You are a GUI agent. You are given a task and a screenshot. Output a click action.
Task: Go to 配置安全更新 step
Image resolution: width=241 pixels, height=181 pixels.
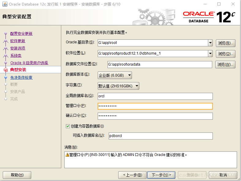pyautogui.click(x=21, y=34)
